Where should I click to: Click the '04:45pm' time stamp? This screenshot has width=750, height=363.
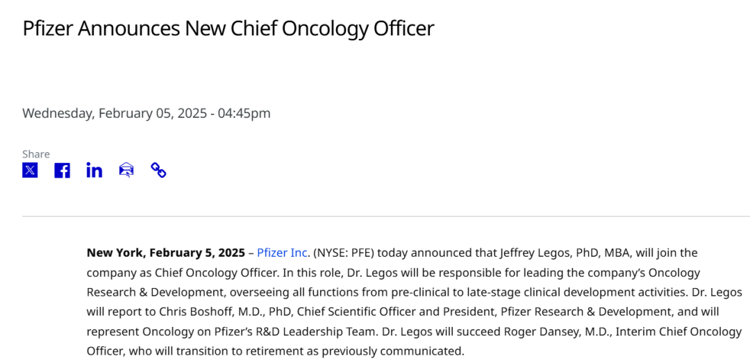244,113
